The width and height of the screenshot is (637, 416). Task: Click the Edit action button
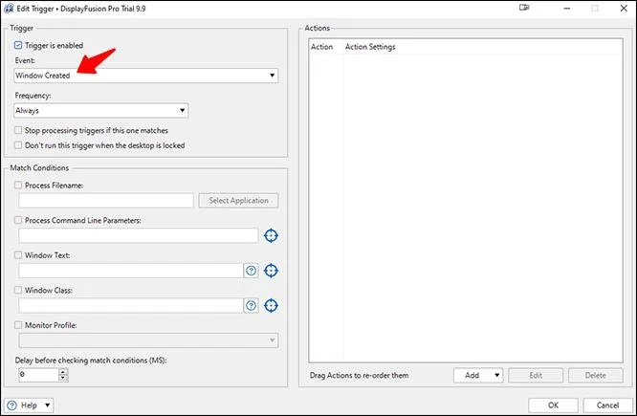(x=536, y=376)
